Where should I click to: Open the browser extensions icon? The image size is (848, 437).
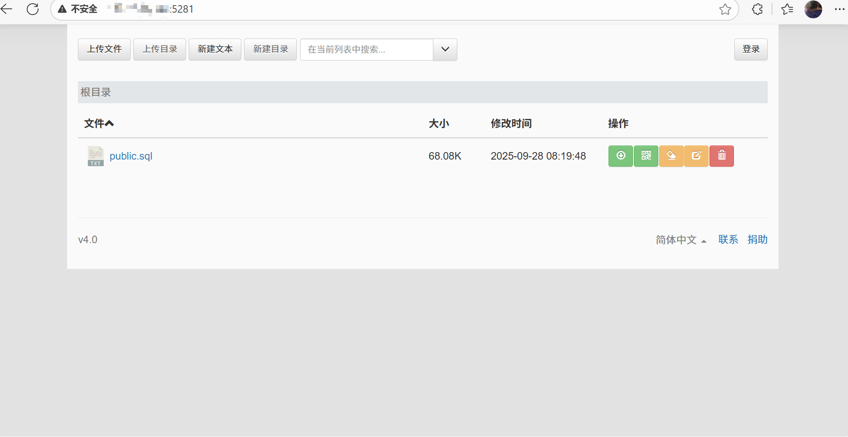coord(757,8)
